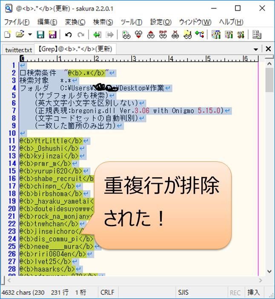Click the line @<b>lvet25</b>
Image resolution: width=275 pixels, height=299 pixels.
(x=46, y=262)
